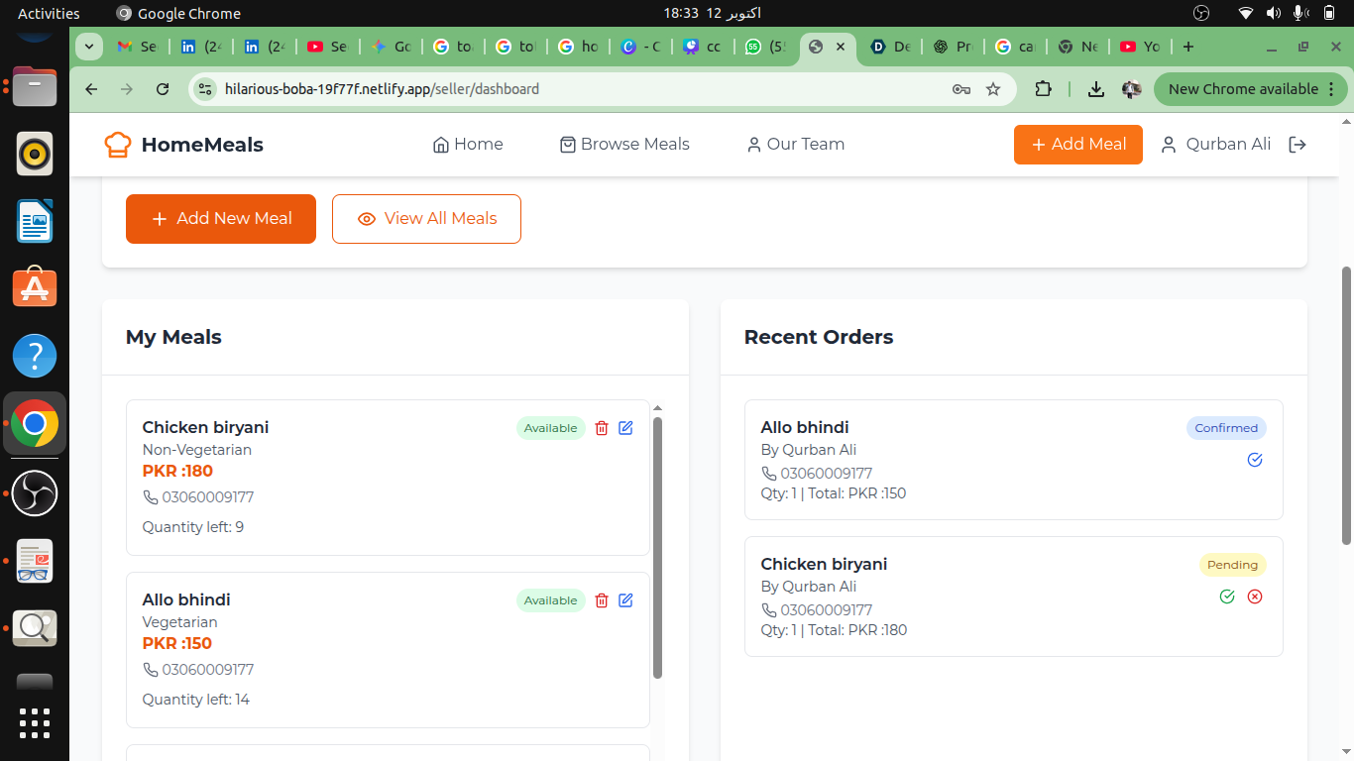The image size is (1354, 761).
Task: Open the Chrome downloads icon
Action: tap(1095, 89)
